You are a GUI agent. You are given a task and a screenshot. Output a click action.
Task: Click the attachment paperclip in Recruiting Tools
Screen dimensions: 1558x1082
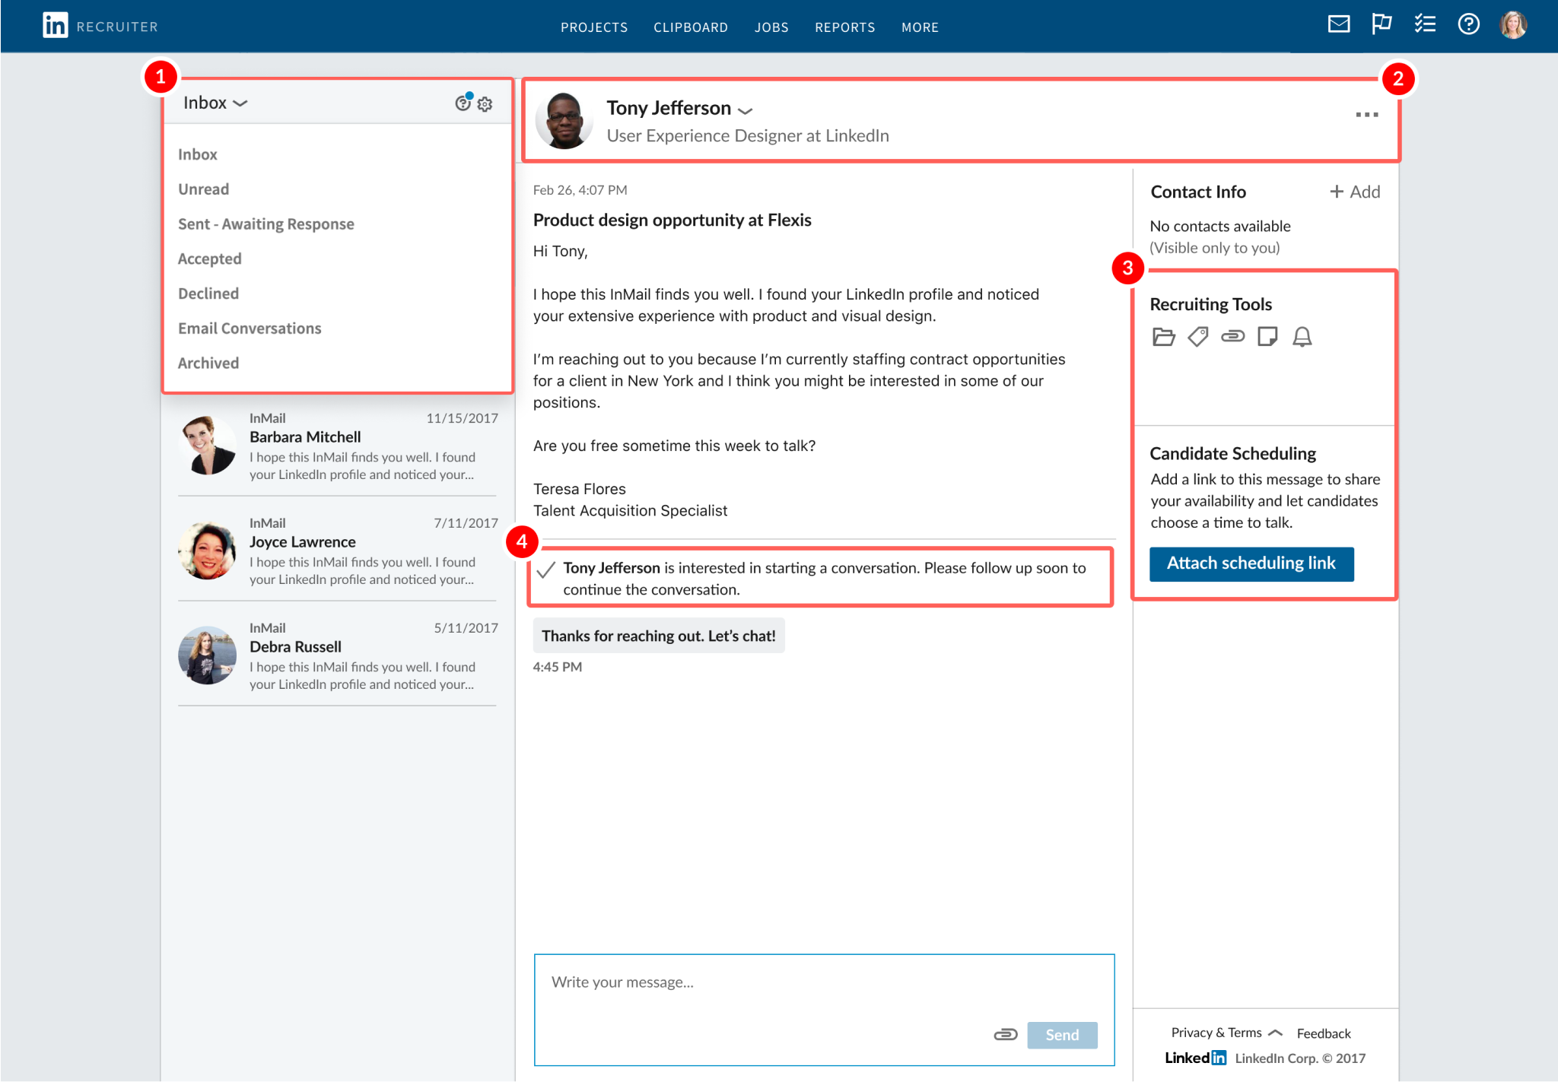(1232, 336)
